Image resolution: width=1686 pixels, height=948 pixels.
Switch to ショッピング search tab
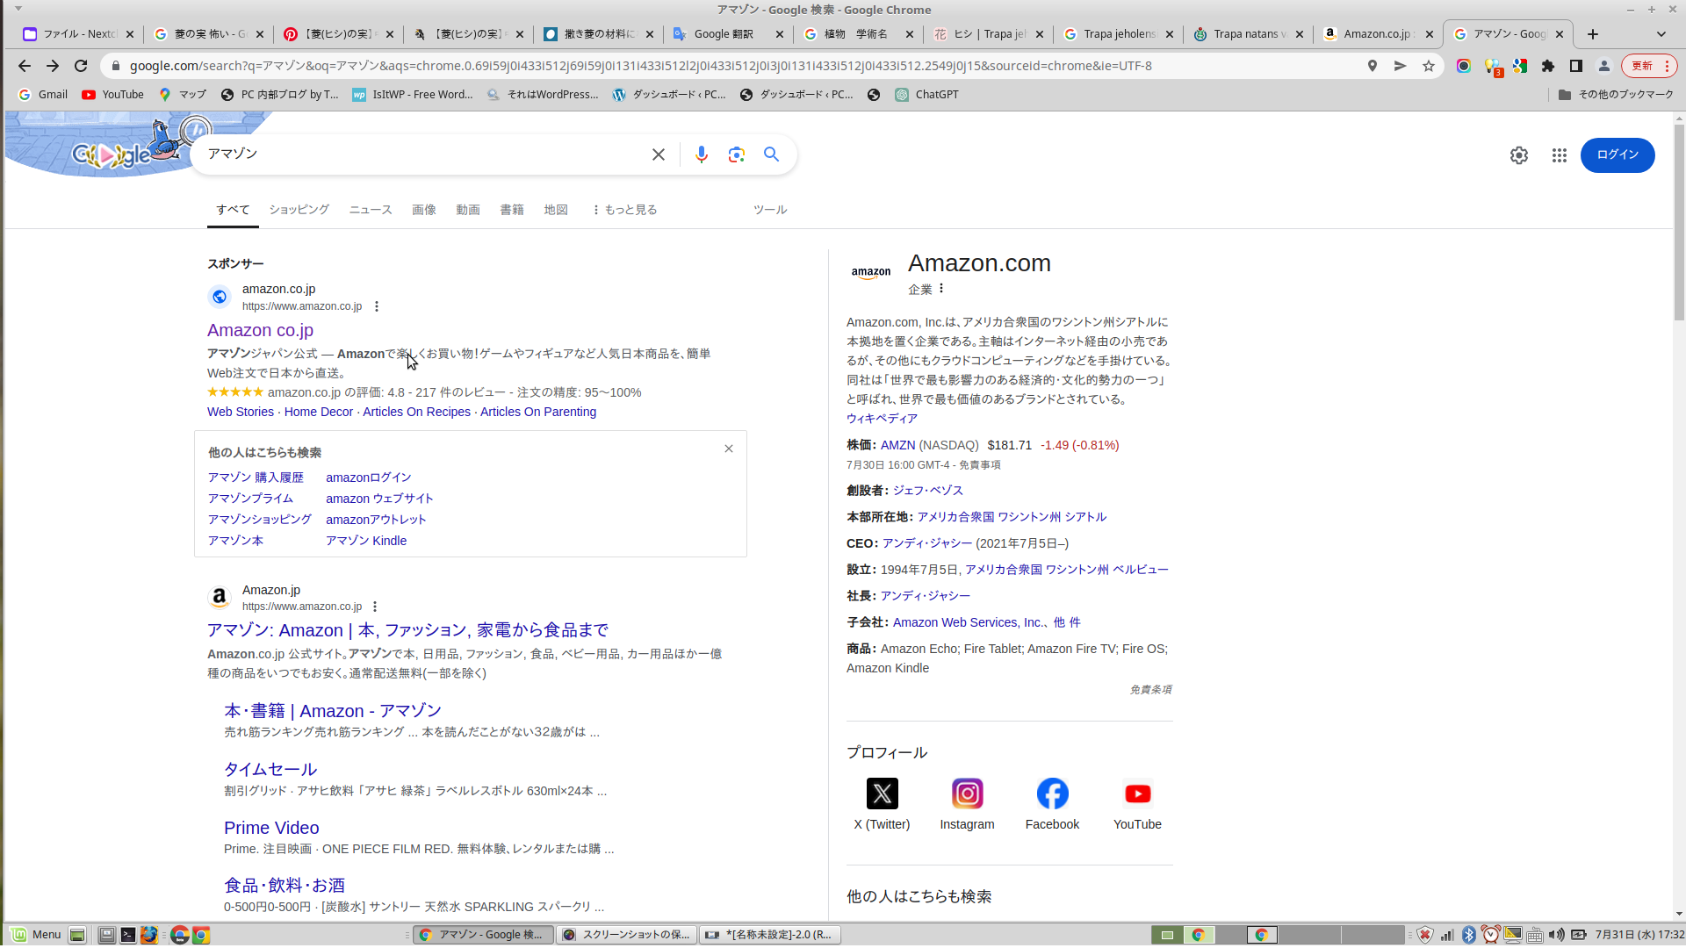pyautogui.click(x=299, y=210)
